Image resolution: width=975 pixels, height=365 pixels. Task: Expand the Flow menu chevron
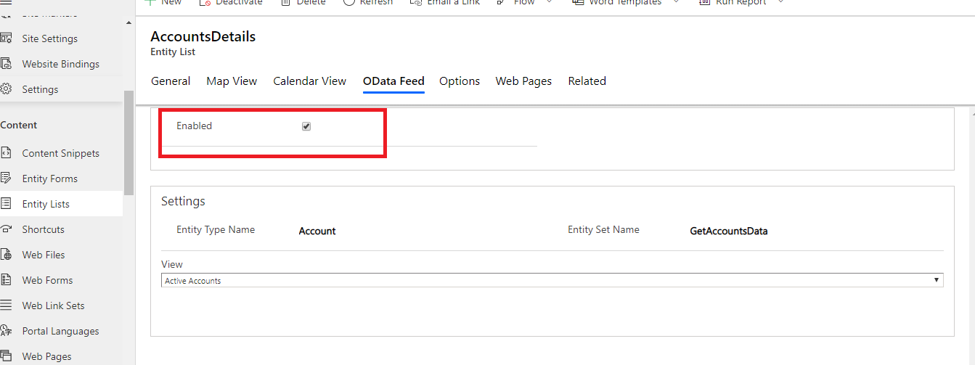pyautogui.click(x=548, y=3)
